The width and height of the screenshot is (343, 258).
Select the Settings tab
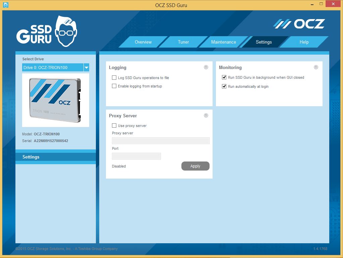264,42
